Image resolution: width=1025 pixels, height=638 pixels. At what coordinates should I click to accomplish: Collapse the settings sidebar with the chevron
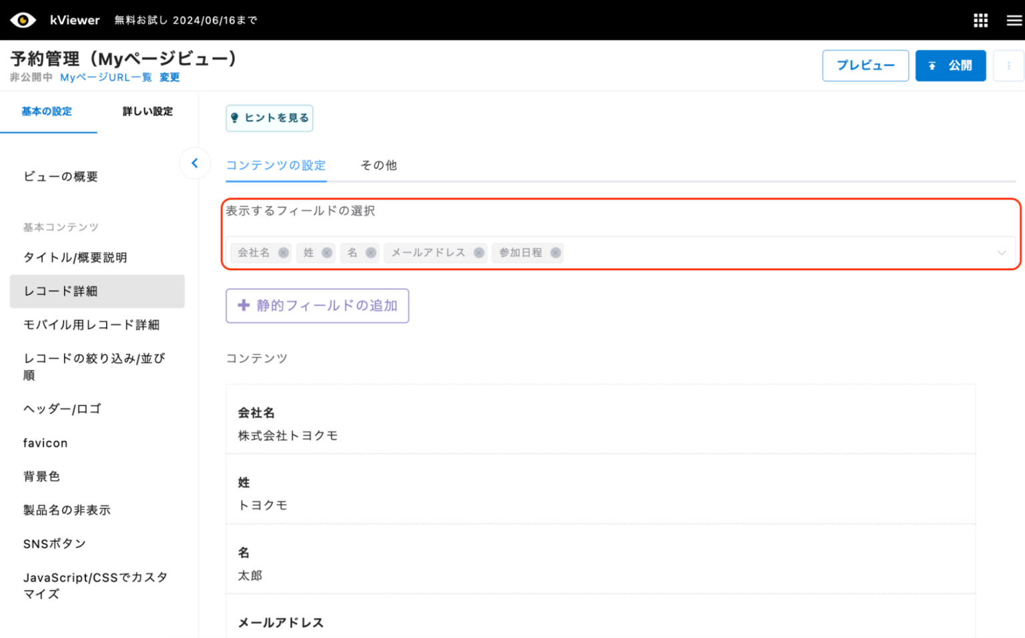point(195,163)
